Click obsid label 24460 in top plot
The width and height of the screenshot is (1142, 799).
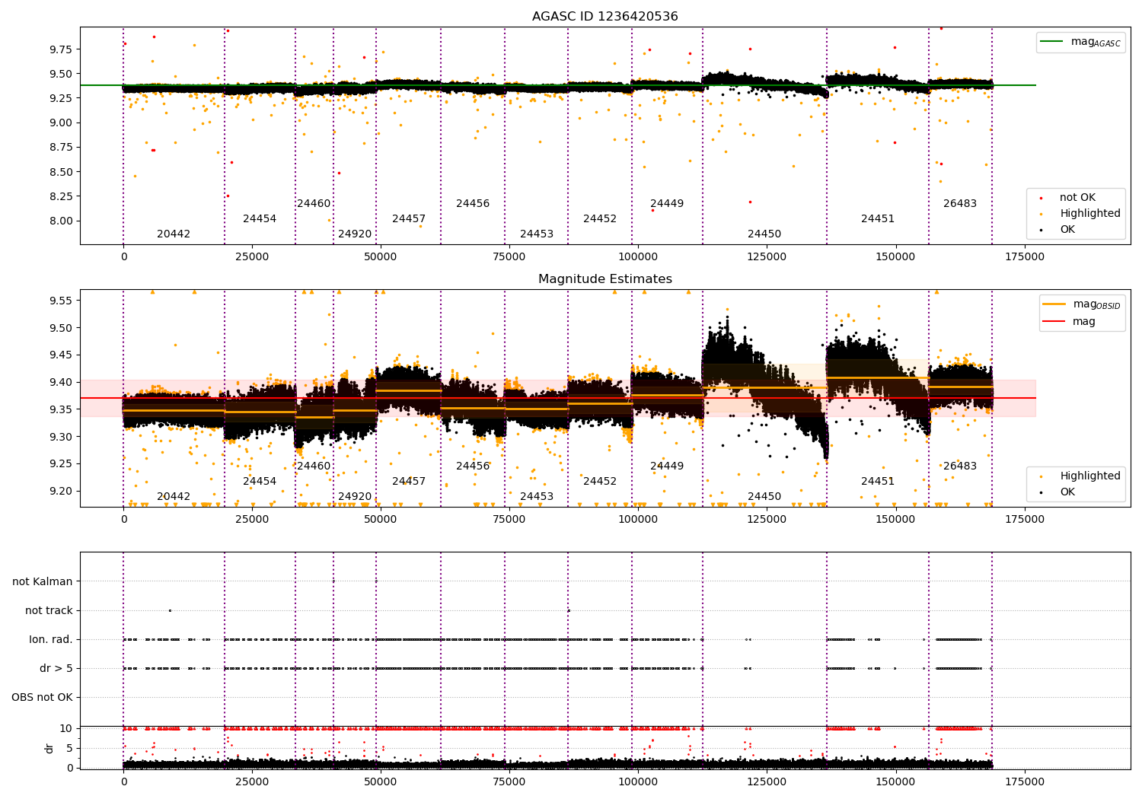314,204
